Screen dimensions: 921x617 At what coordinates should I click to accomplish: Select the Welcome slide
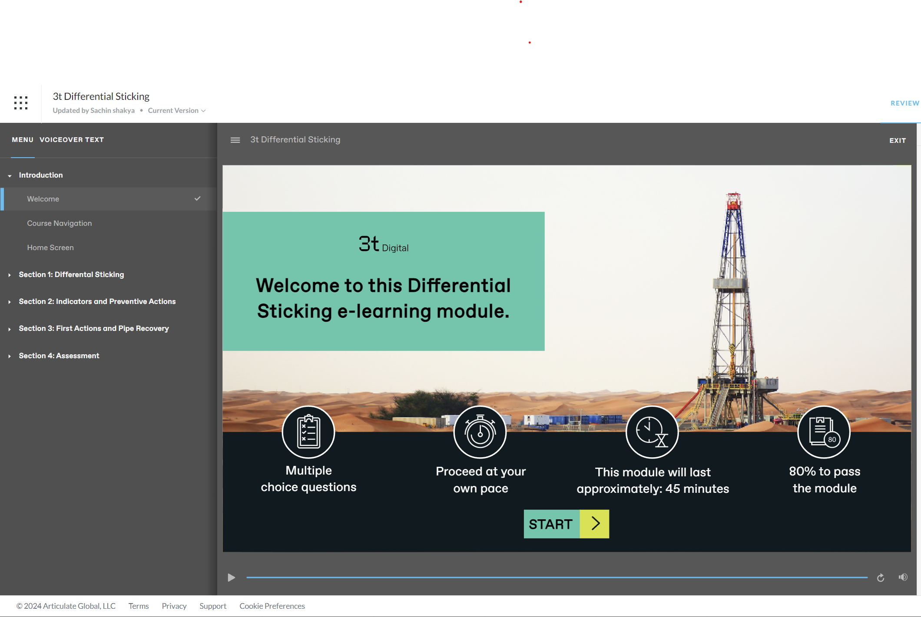pos(109,199)
